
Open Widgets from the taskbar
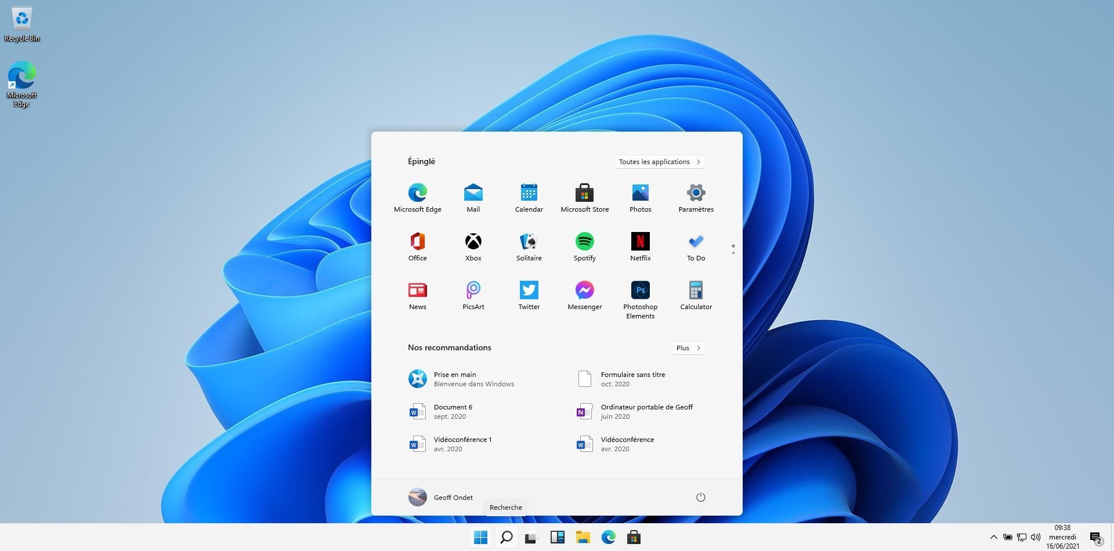[x=557, y=537]
